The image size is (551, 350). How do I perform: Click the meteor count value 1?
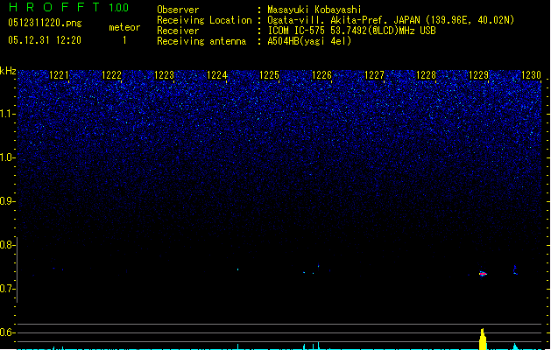(x=124, y=40)
